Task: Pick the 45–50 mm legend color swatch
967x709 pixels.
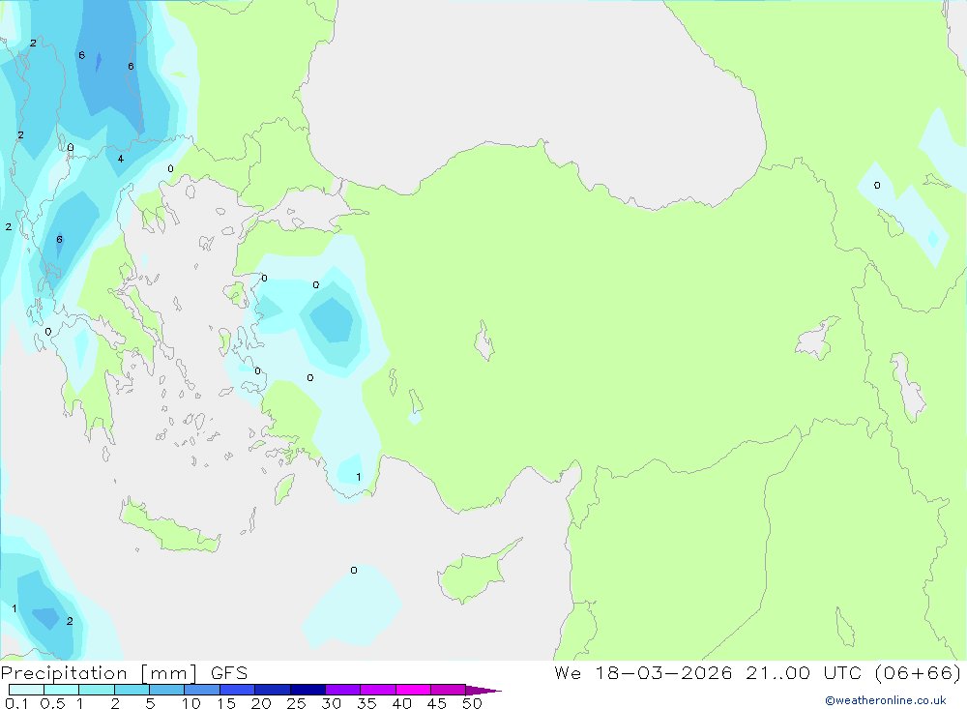Action: pos(449,690)
